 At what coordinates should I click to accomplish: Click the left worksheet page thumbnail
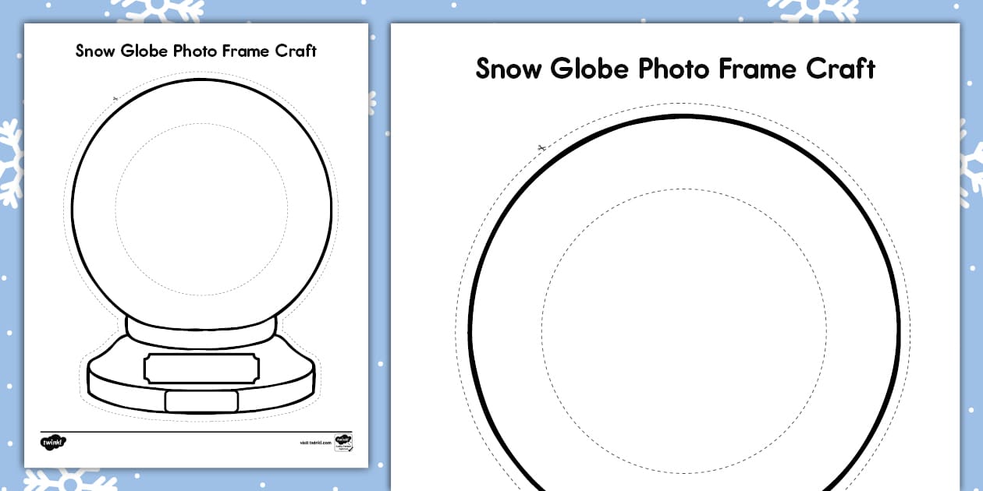[197, 245]
